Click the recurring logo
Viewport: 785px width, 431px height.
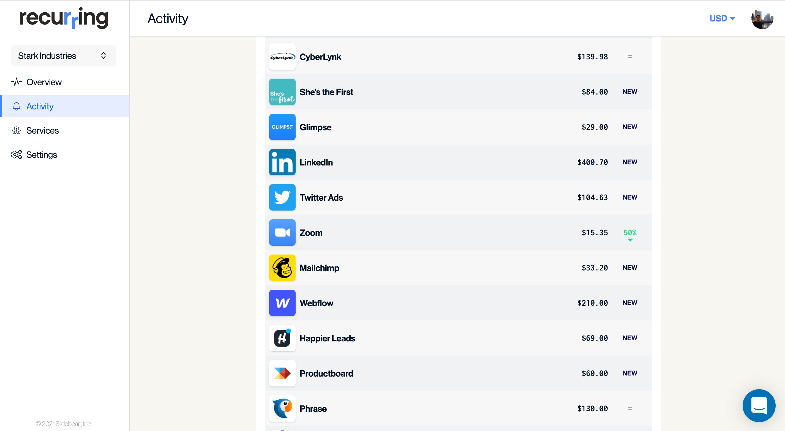point(64,18)
